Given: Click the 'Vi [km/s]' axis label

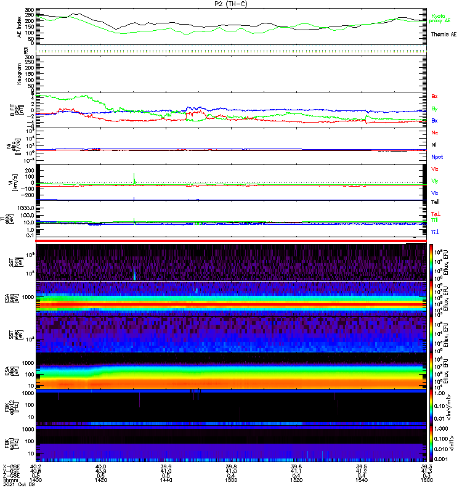Looking at the screenshot, I should point(14,182).
